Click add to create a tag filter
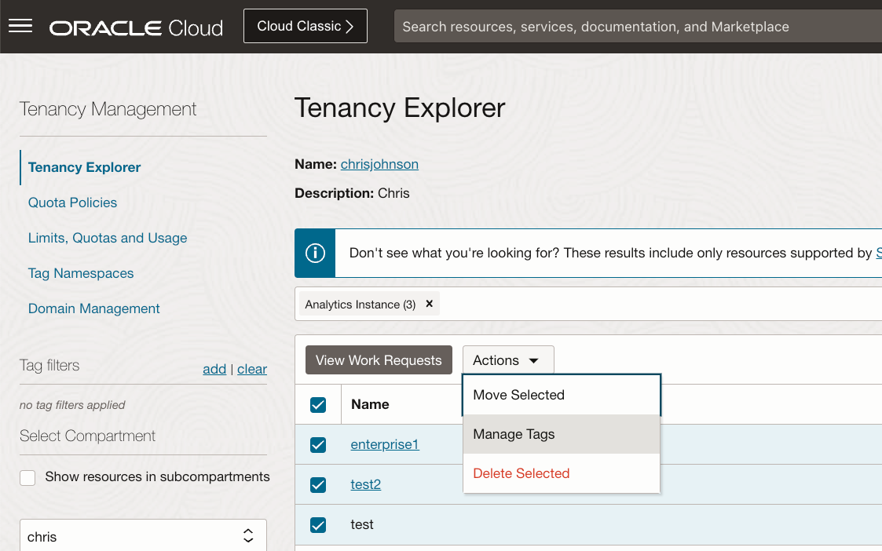The height and width of the screenshot is (551, 882). [214, 369]
